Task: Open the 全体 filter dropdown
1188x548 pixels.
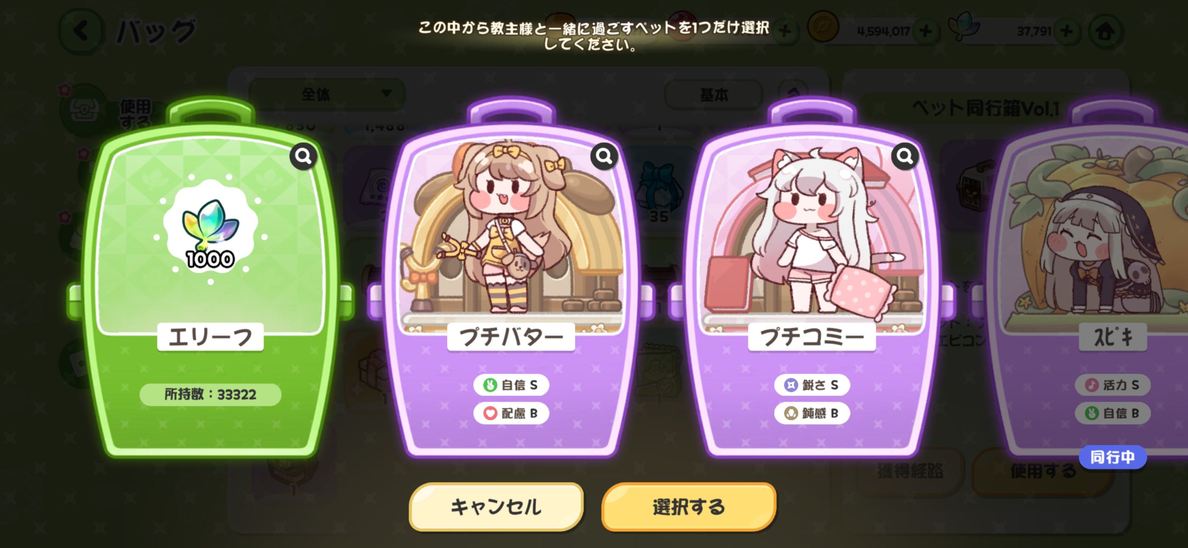Action: pos(327,94)
